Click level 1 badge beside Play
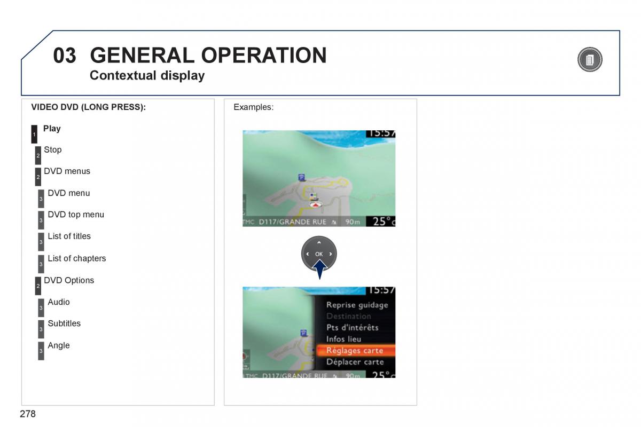Image resolution: width=641 pixels, height=427 pixels. coord(34,134)
